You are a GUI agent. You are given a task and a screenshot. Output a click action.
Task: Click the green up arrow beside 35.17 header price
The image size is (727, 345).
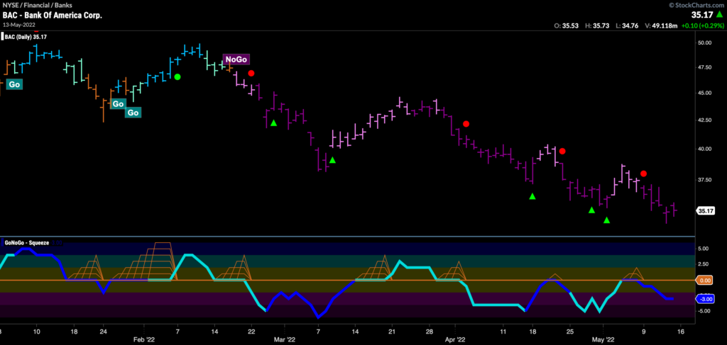(x=718, y=16)
